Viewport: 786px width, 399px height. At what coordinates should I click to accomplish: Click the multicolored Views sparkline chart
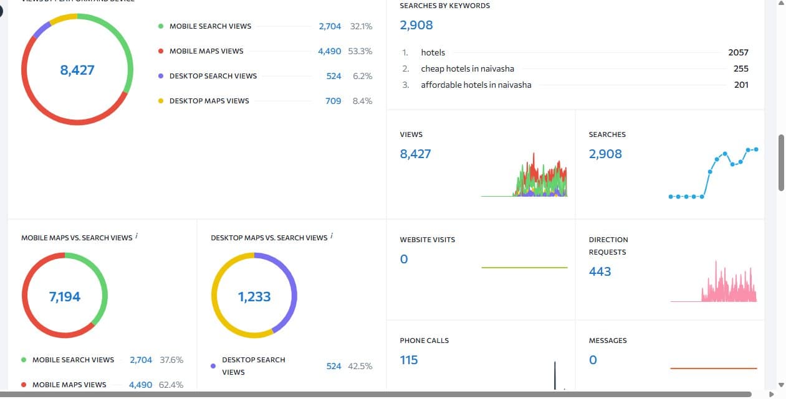[524, 175]
